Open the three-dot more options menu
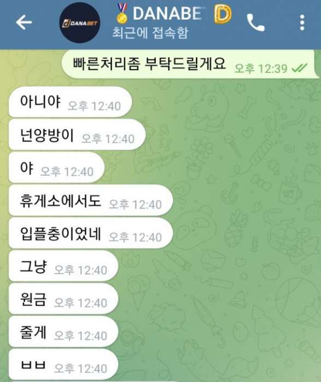 tap(302, 22)
